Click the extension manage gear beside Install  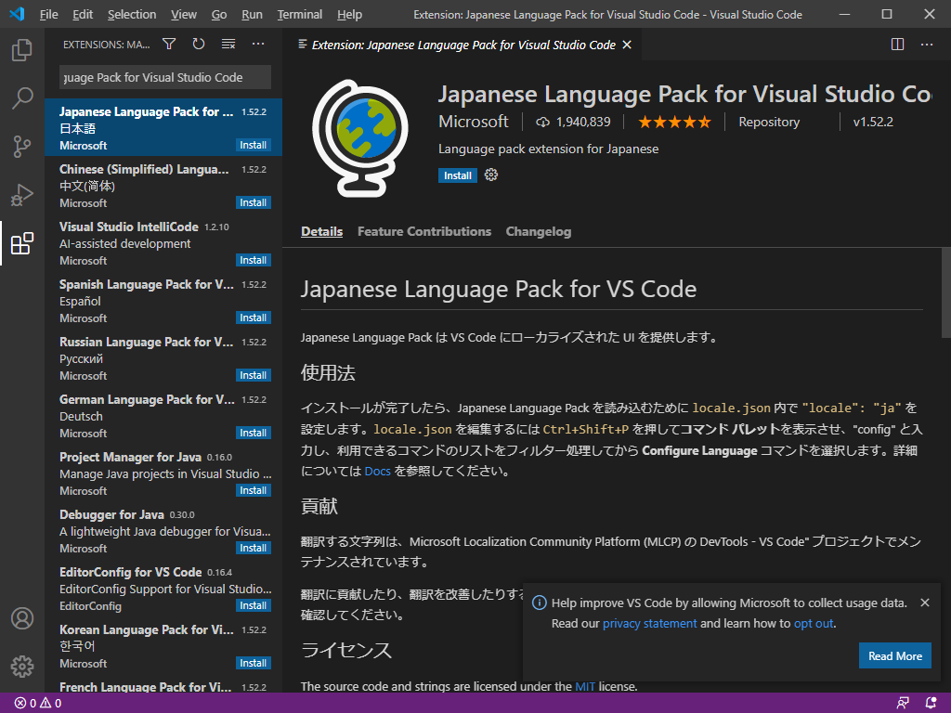click(x=491, y=175)
